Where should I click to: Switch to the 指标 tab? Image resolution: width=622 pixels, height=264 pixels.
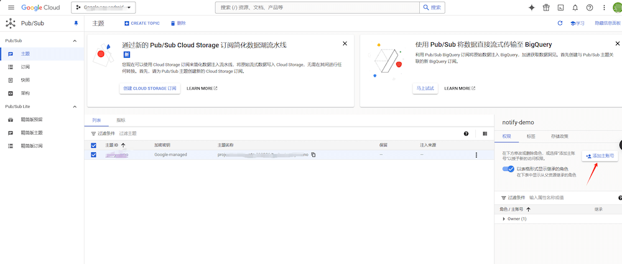121,120
